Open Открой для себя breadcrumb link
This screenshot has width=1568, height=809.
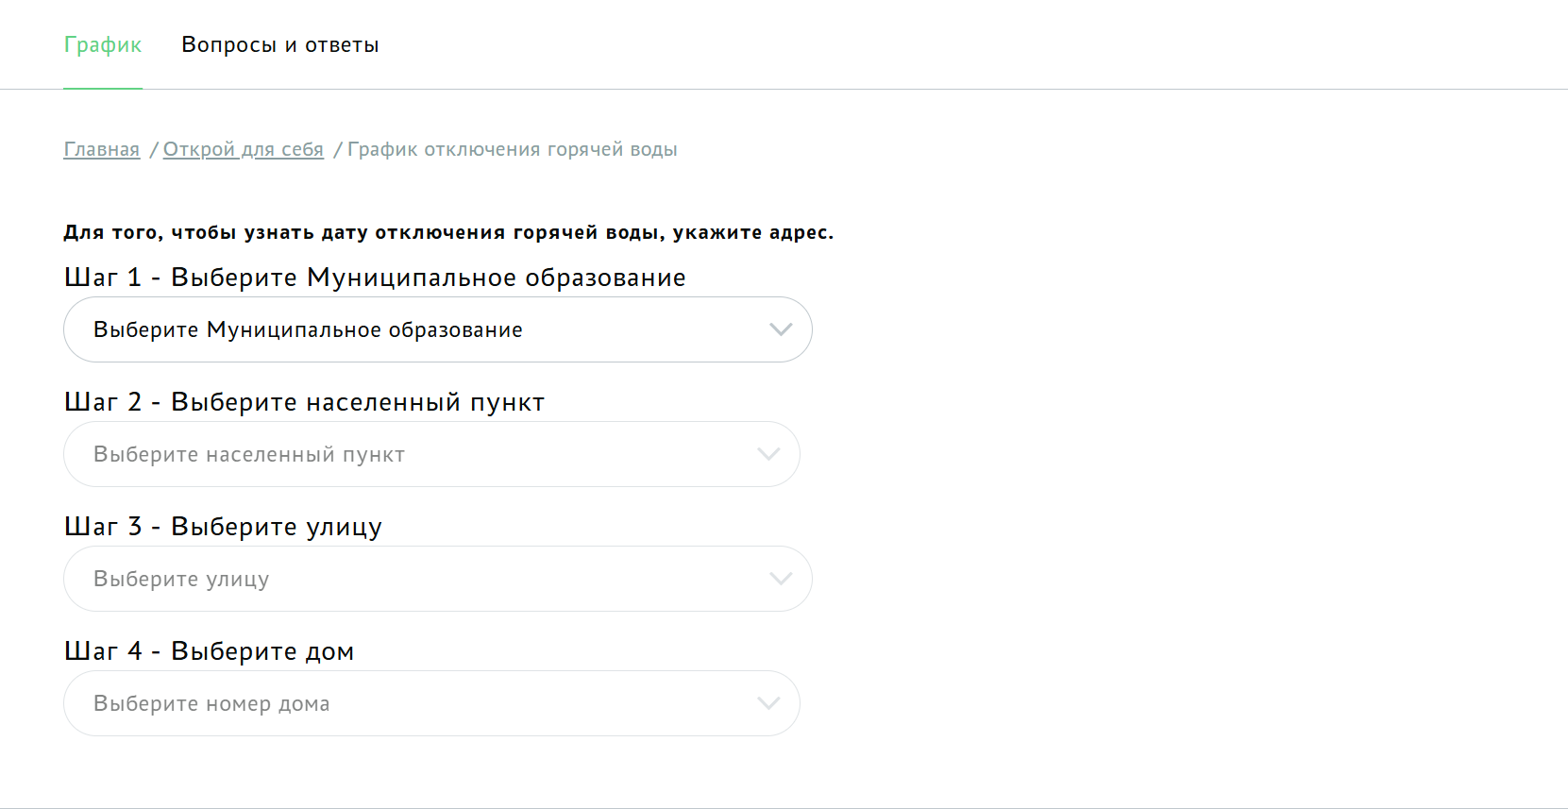coord(244,149)
